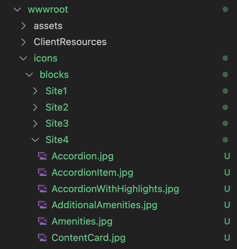Select the Site3 folder label
Image resolution: width=237 pixels, height=249 pixels.
coord(57,124)
